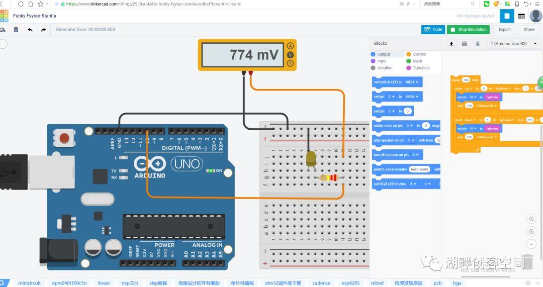Select Amperage mode A on multimeter
This screenshot has width=543, height=287.
point(290,46)
